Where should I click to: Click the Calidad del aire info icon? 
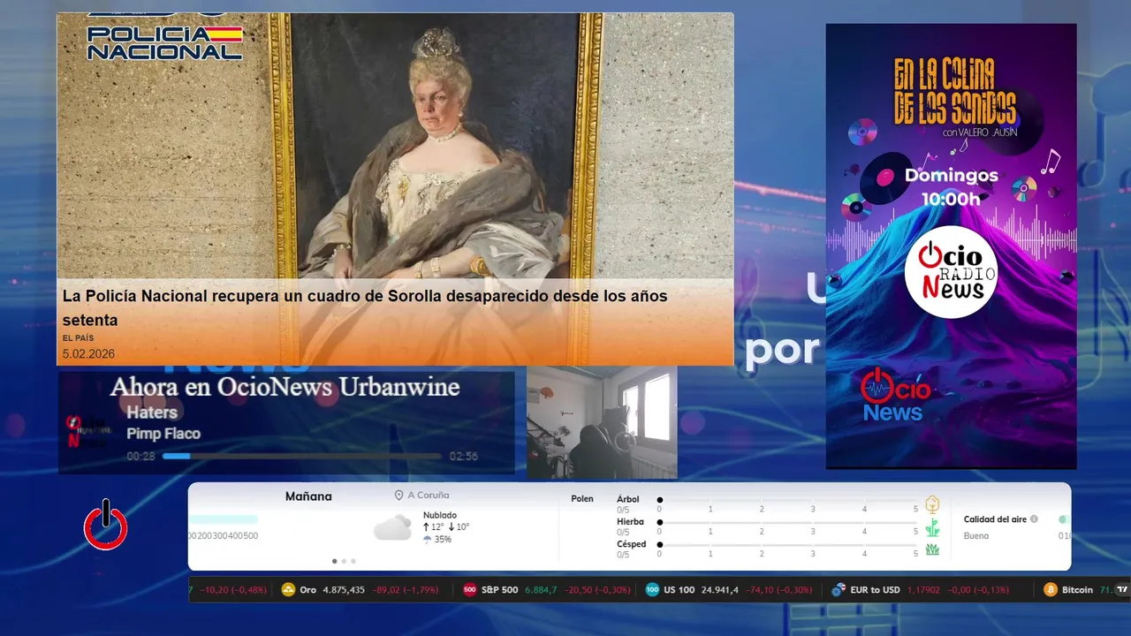click(x=1034, y=519)
